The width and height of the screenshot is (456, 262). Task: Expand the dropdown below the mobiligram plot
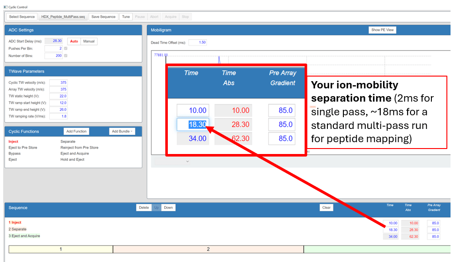coord(172,161)
